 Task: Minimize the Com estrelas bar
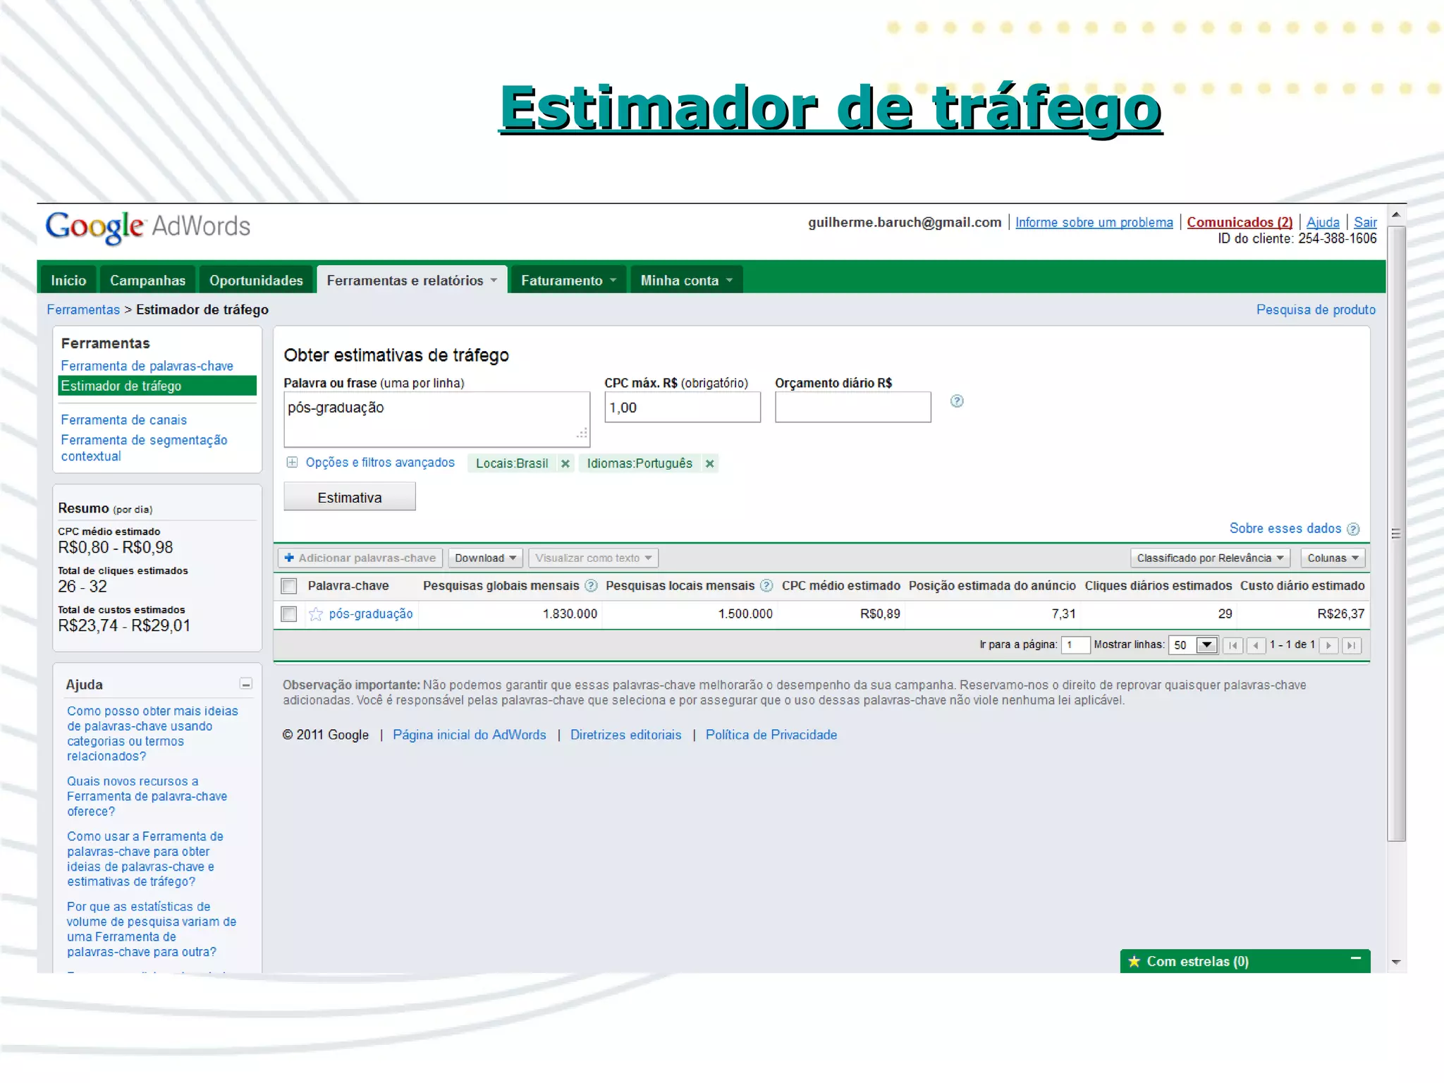1356,959
